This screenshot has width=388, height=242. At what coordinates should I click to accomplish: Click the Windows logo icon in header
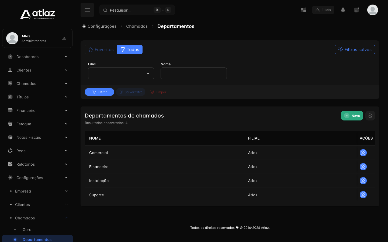pyautogui.click(x=303, y=10)
